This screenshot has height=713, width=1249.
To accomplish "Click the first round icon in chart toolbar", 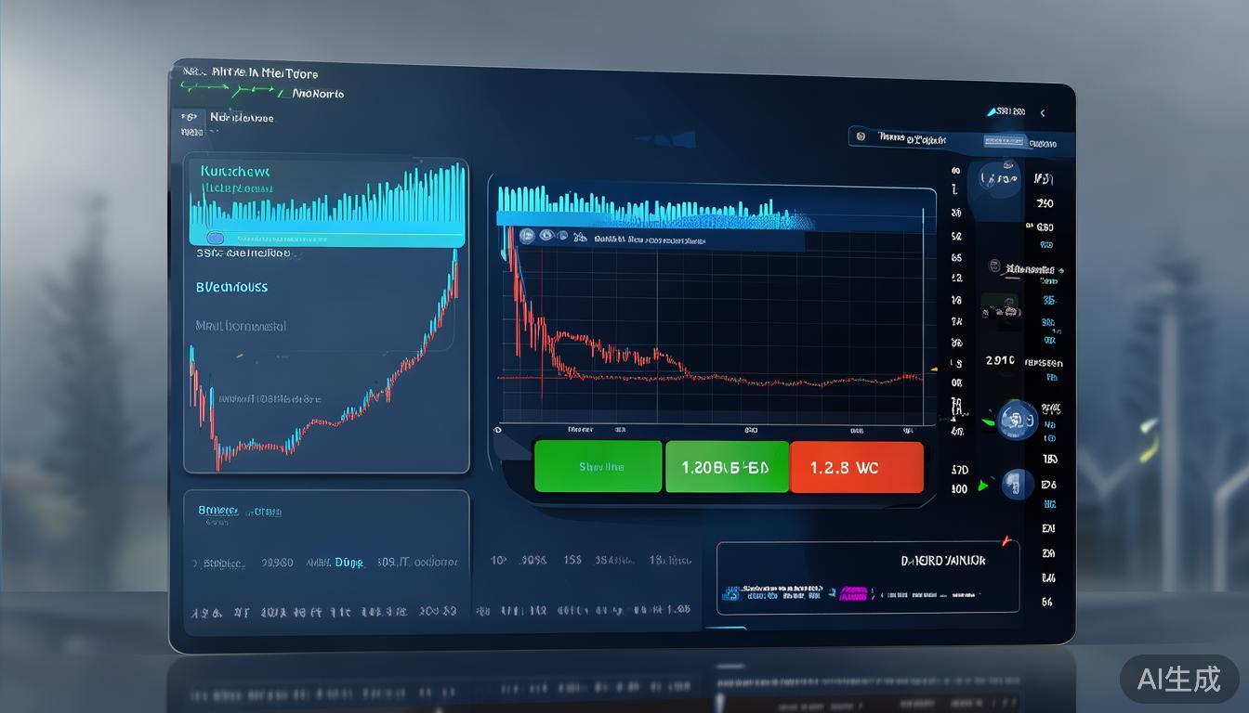I will [527, 236].
